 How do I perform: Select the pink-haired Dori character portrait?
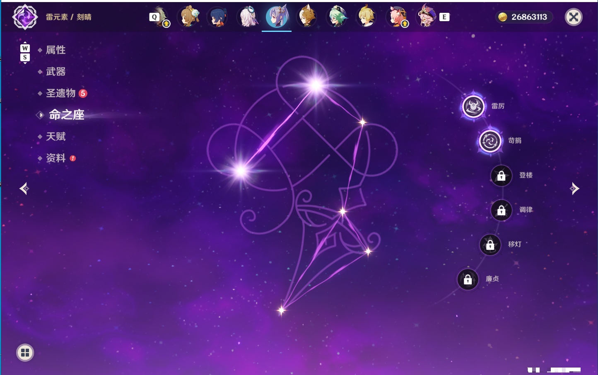(426, 16)
